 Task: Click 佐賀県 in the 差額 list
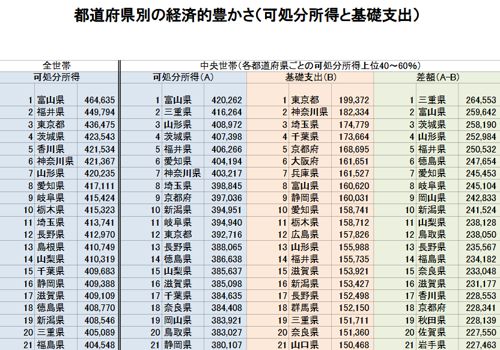pos(432,332)
